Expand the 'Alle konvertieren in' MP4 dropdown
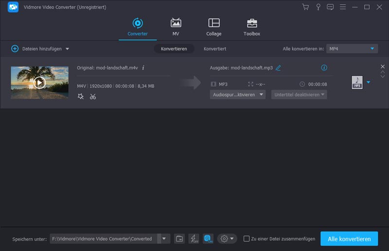 coord(372,49)
